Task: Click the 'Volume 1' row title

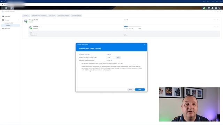Action: pyautogui.click(x=36, y=26)
